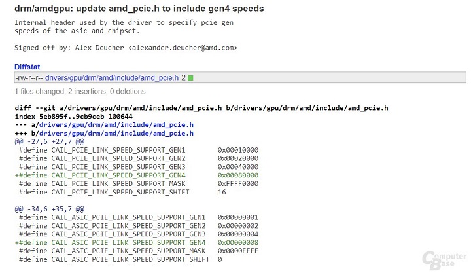Image resolution: width=471 pixels, height=275 pixels.
Task: Click the CAIL_PCIE_LINK_SPEED_SUPPORT_GEN3 define
Action: (102, 167)
